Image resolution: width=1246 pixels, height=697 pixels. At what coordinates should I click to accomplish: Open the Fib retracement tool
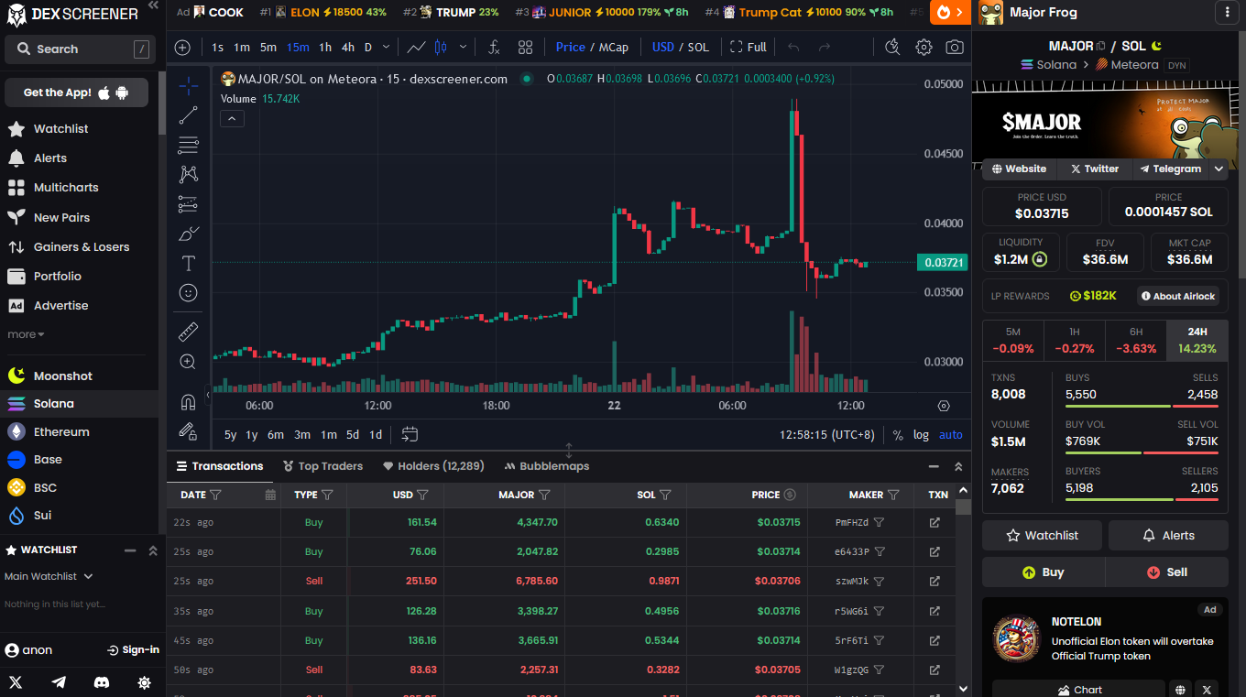(x=188, y=145)
